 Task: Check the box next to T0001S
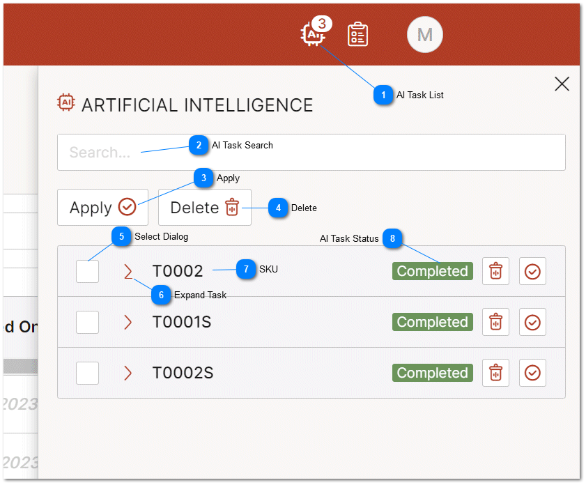click(x=87, y=322)
